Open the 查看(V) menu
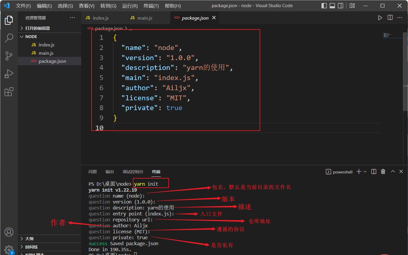 click(x=87, y=6)
